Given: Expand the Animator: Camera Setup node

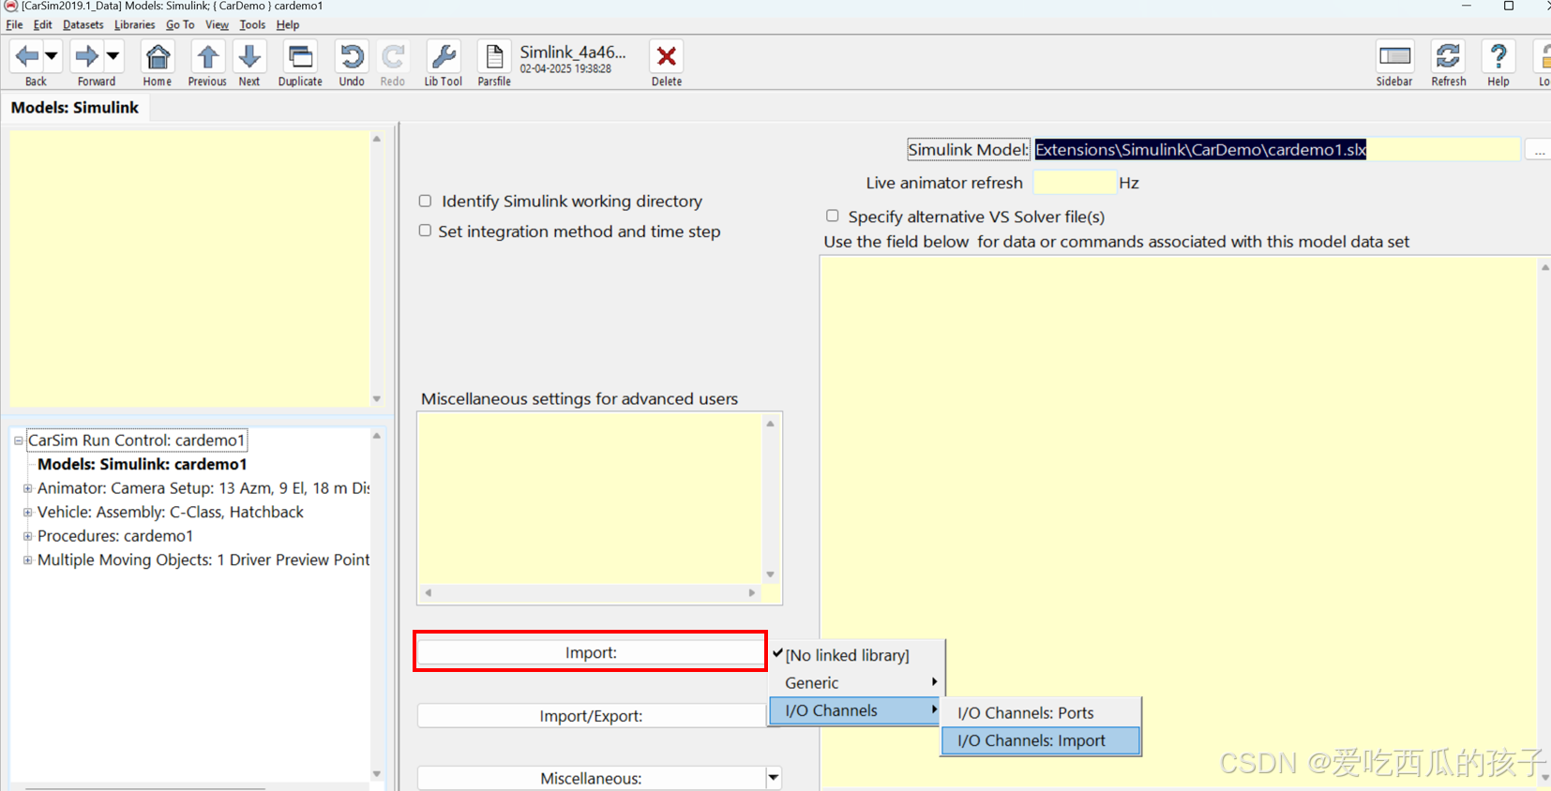Looking at the screenshot, I should tap(27, 488).
